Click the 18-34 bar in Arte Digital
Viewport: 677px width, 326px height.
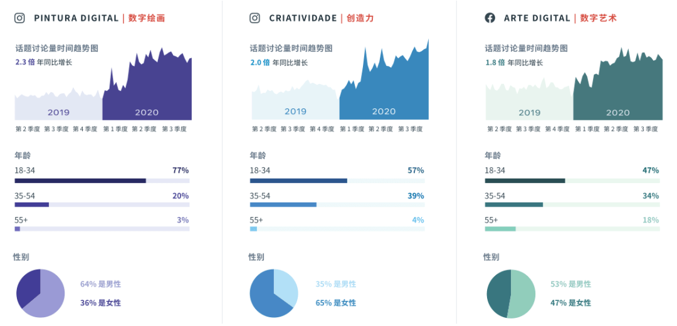pyautogui.click(x=572, y=181)
